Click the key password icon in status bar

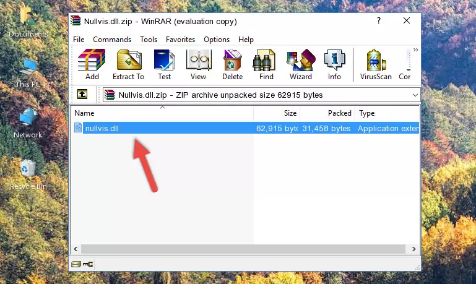click(88, 264)
